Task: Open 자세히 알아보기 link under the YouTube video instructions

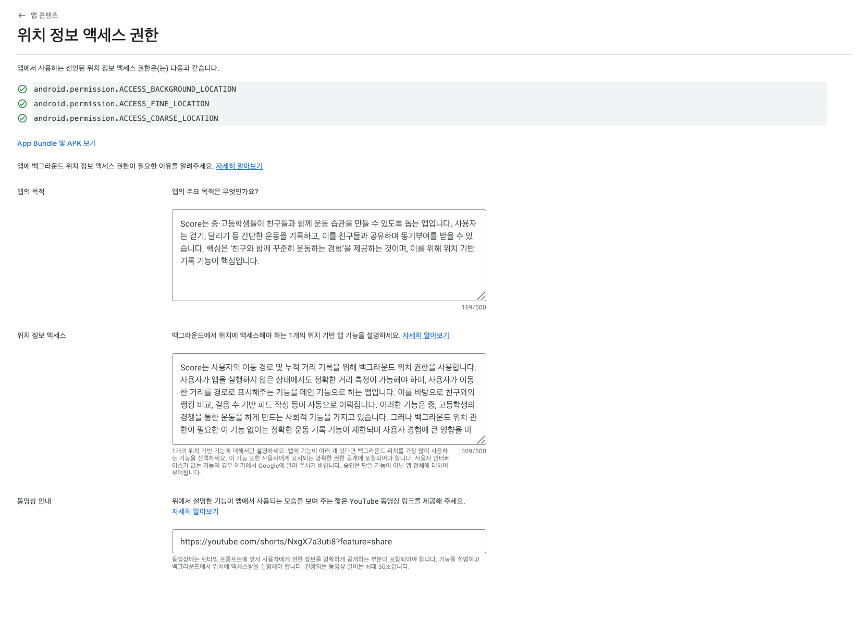Action: pos(195,512)
